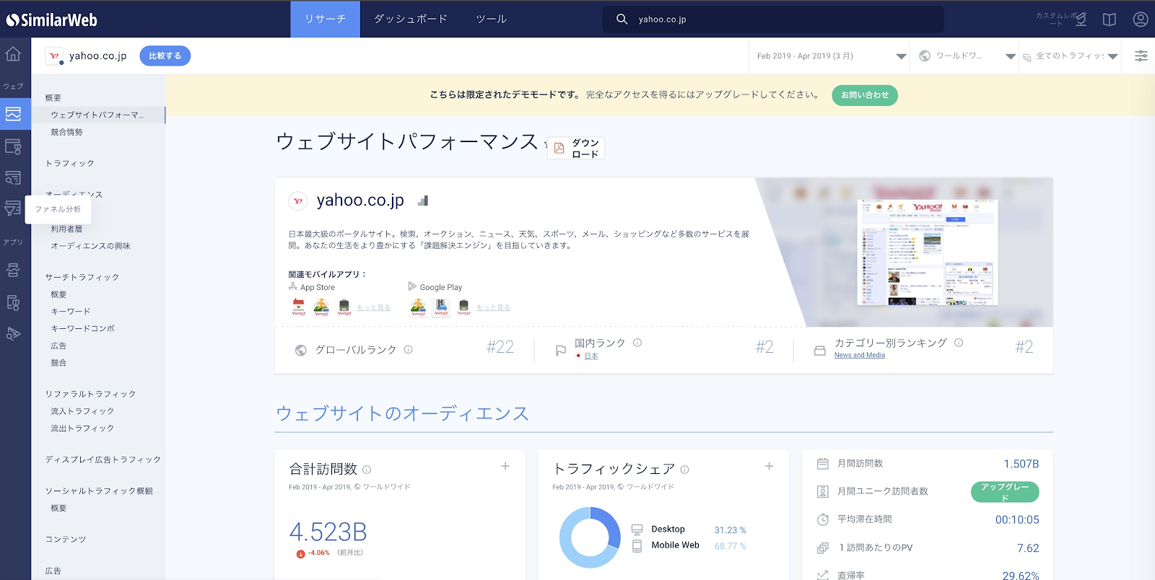This screenshot has width=1155, height=580.
Task: Open the home icon in left sidebar
Action: (x=13, y=54)
